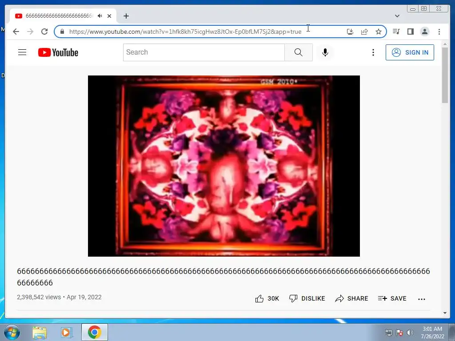The width and height of the screenshot is (455, 341).
Task: Open Windows Start menu
Action: [x=12, y=332]
